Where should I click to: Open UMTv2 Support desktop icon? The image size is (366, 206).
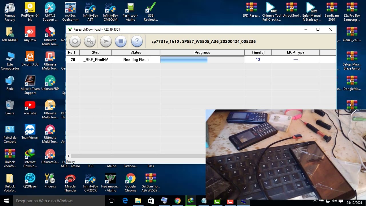50,12
